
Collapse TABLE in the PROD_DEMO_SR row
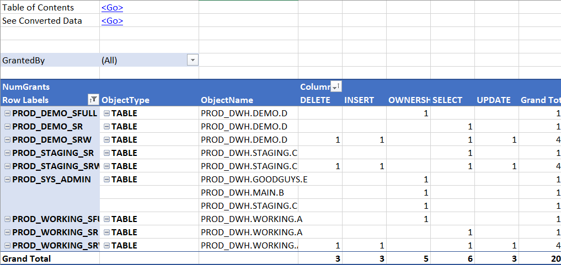[x=106, y=127]
